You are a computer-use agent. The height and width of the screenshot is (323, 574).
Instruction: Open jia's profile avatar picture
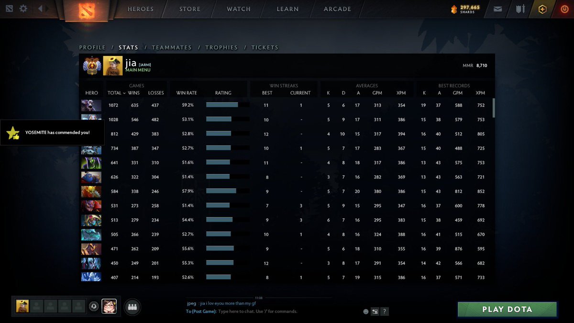[x=113, y=66]
